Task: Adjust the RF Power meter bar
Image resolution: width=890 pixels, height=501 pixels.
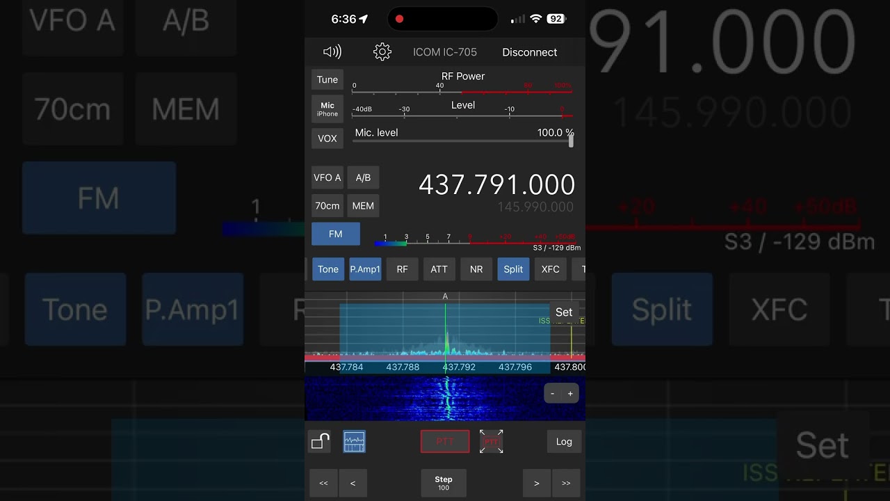Action: point(462,91)
